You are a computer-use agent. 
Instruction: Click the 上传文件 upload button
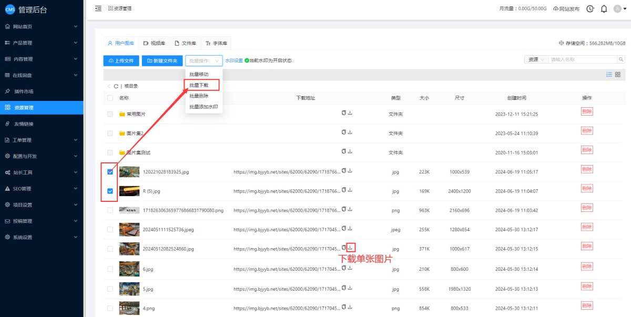click(x=121, y=61)
